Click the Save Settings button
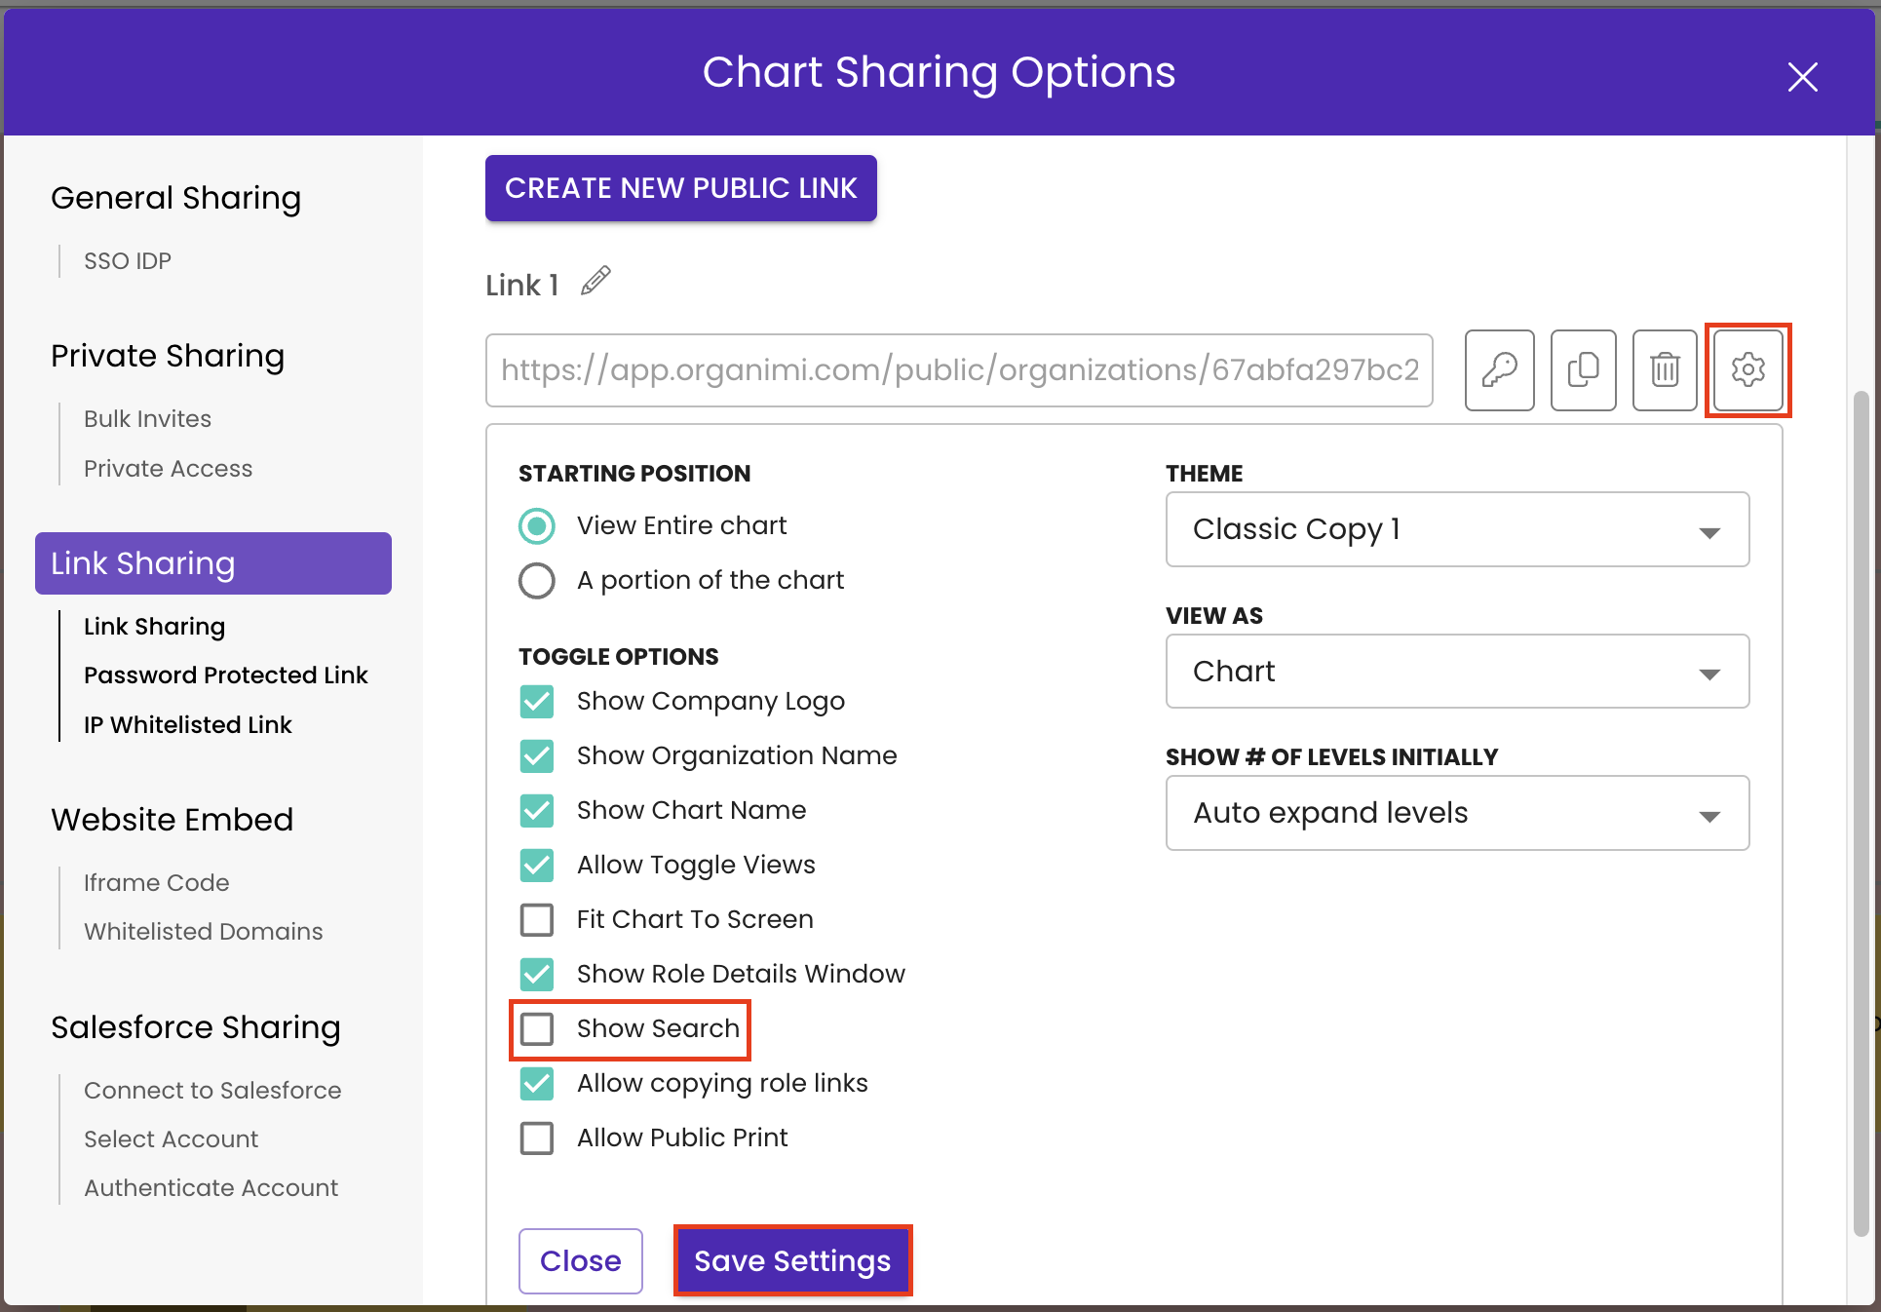 pyautogui.click(x=792, y=1260)
